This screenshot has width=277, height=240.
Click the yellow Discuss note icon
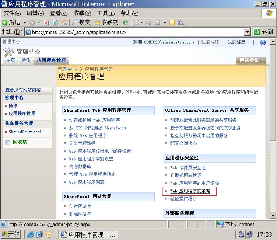click(x=172, y=22)
